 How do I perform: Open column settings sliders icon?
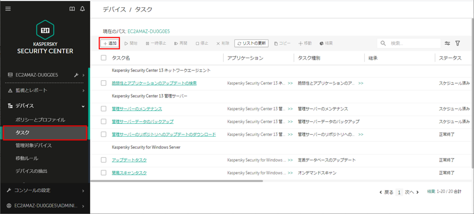tap(447, 43)
